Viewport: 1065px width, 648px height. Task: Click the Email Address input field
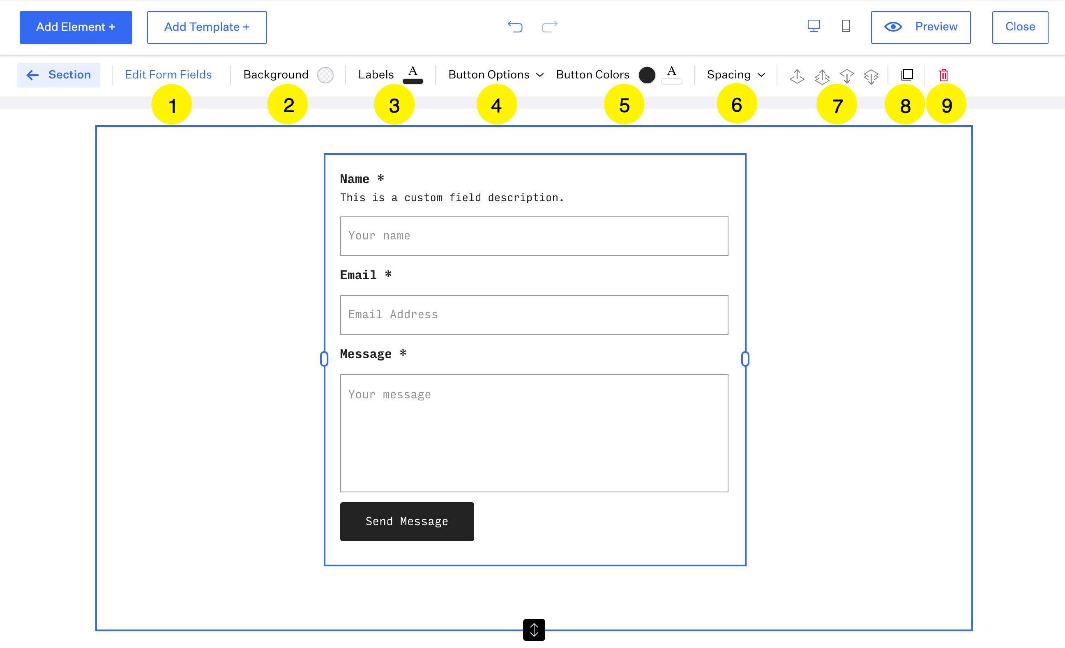click(x=534, y=315)
